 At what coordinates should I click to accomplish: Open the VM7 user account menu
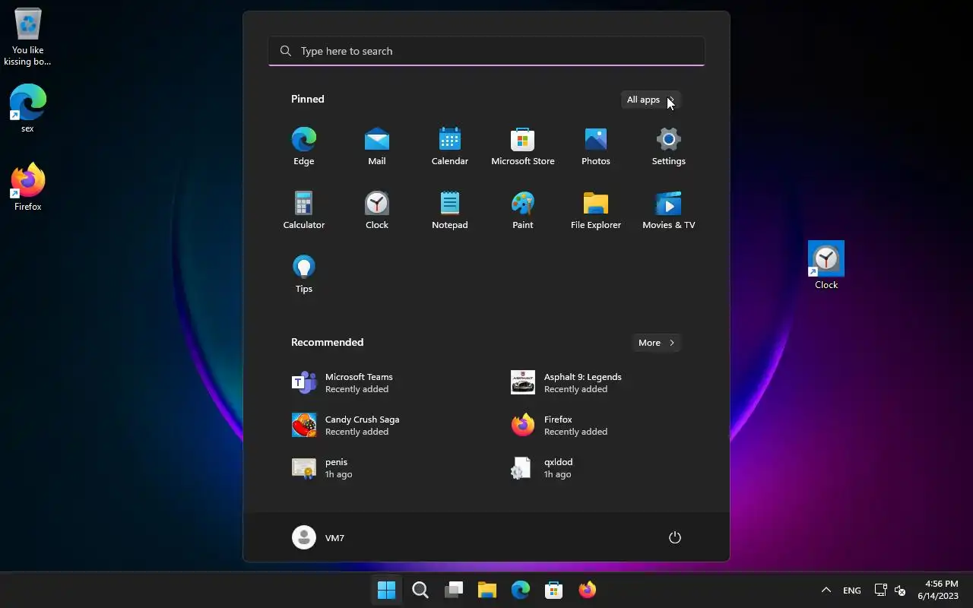[x=319, y=537]
